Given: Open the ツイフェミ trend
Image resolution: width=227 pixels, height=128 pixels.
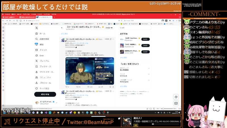Looking at the screenshot, I should (123, 76).
